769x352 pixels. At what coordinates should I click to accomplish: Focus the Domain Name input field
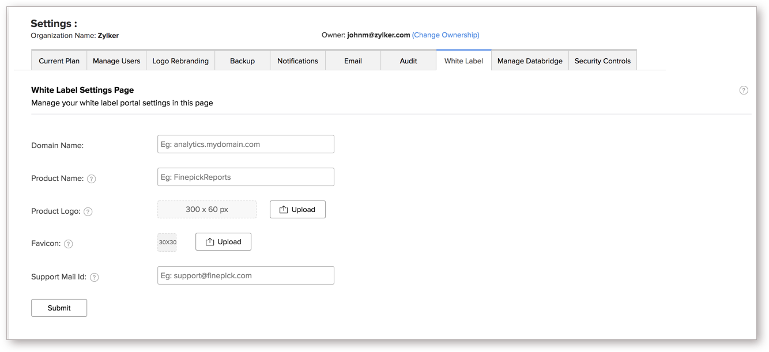tap(246, 145)
